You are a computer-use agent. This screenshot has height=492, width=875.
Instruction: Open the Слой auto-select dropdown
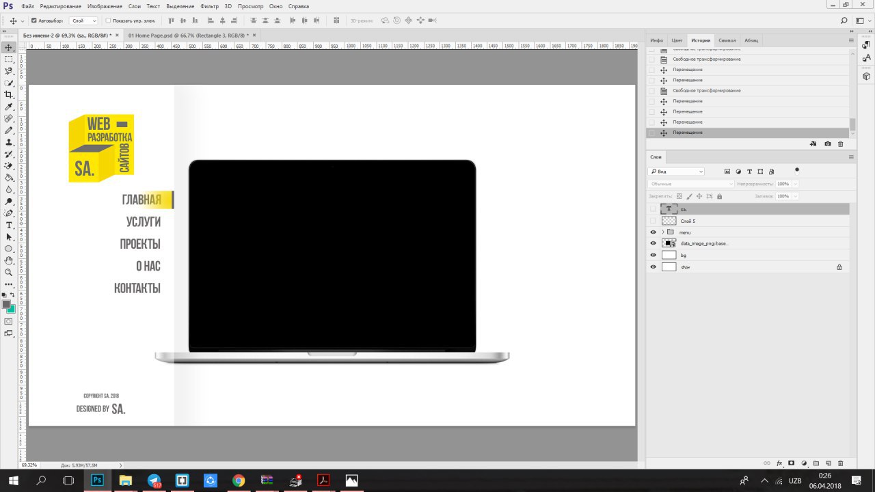pos(84,21)
